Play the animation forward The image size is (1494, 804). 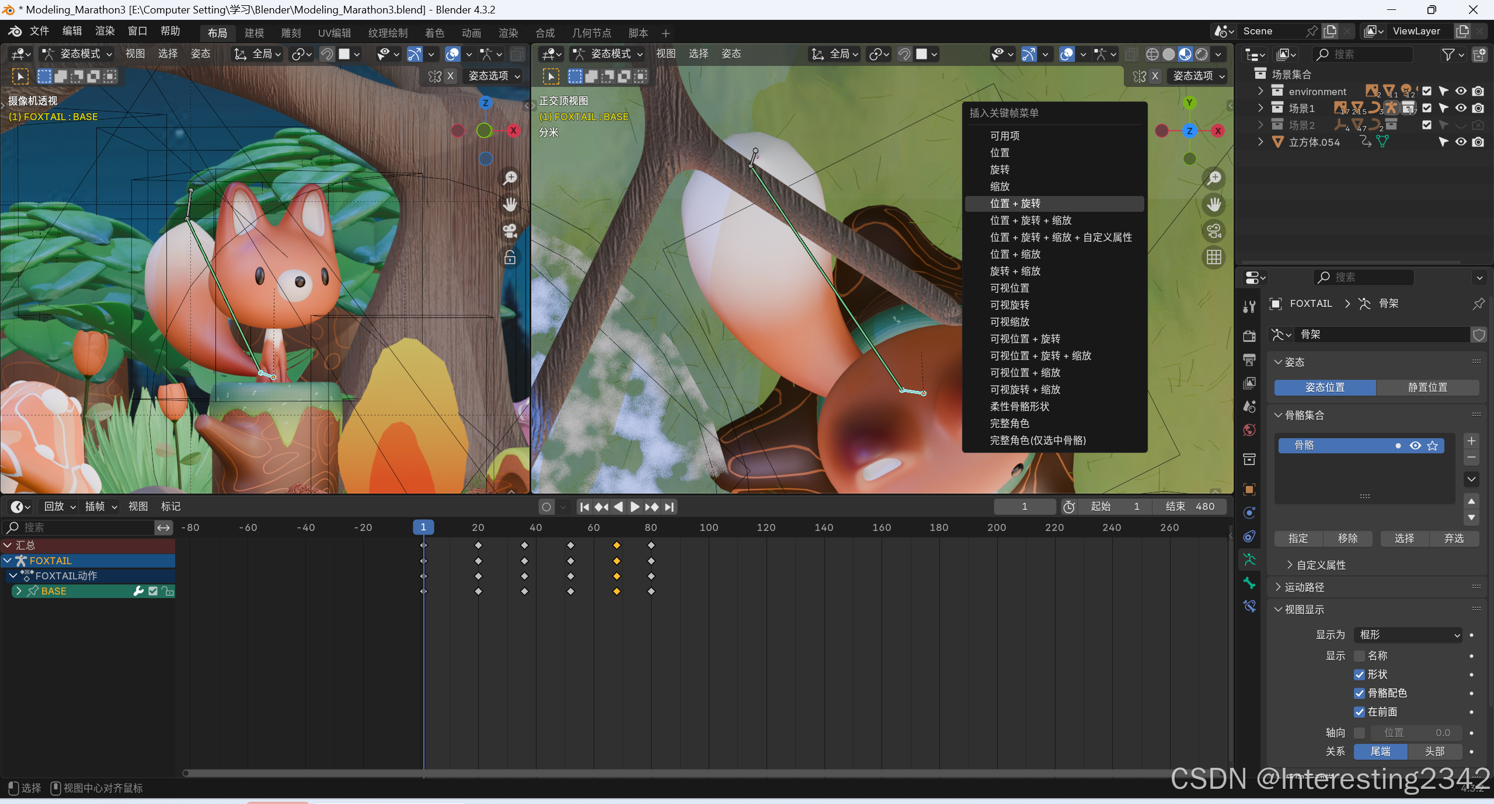pos(635,507)
